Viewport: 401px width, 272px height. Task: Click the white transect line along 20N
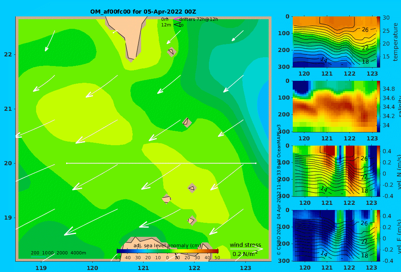161,163
